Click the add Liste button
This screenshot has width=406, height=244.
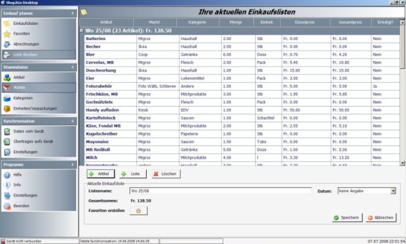pos(133,174)
